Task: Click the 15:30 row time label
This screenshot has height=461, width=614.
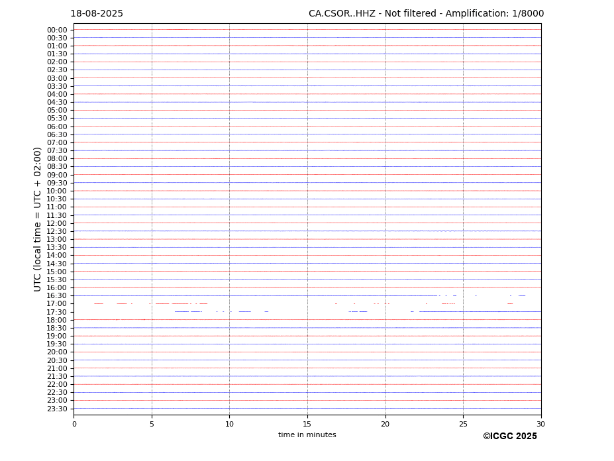Action: [x=57, y=280]
